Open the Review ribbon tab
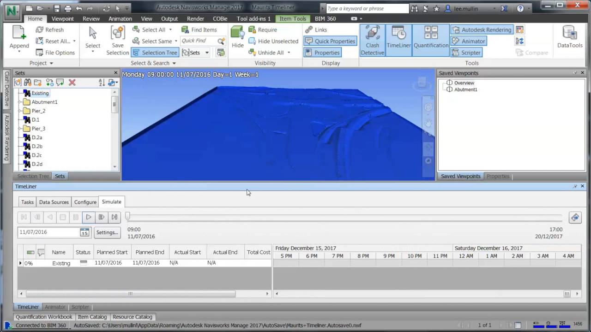 pyautogui.click(x=91, y=19)
